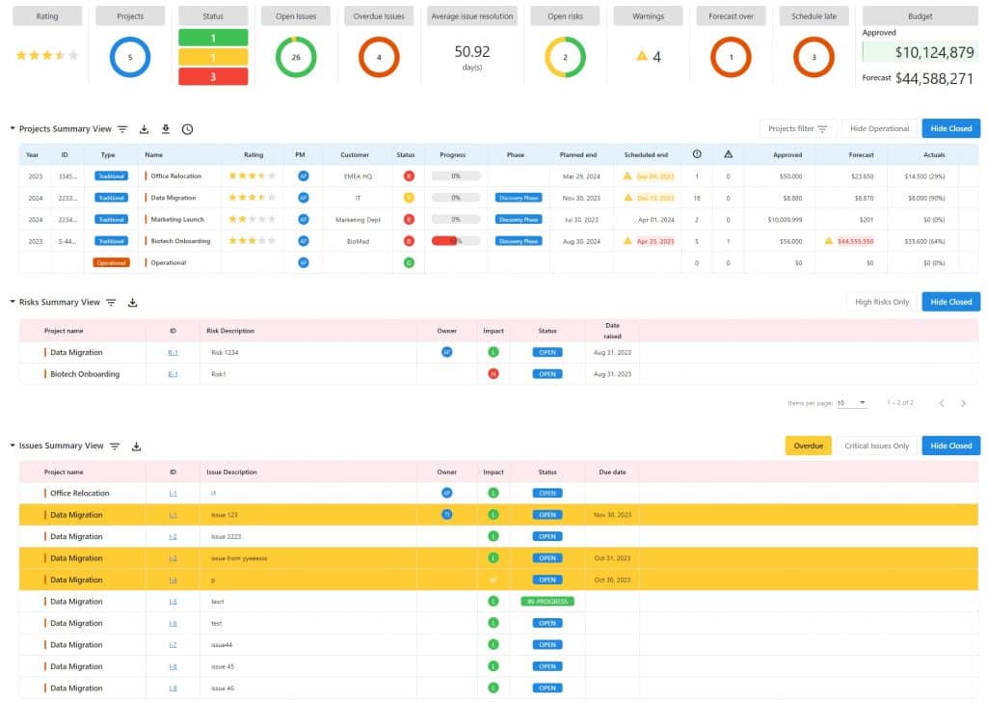Toggle Critical Issues Only filter
The image size is (987, 703).
click(x=876, y=446)
